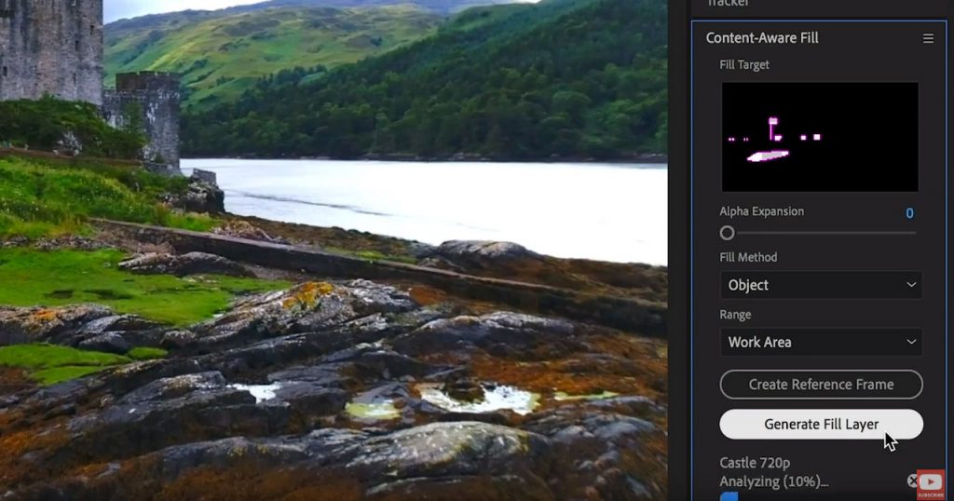Cancel the analyzing progress with the X icon

click(x=912, y=481)
